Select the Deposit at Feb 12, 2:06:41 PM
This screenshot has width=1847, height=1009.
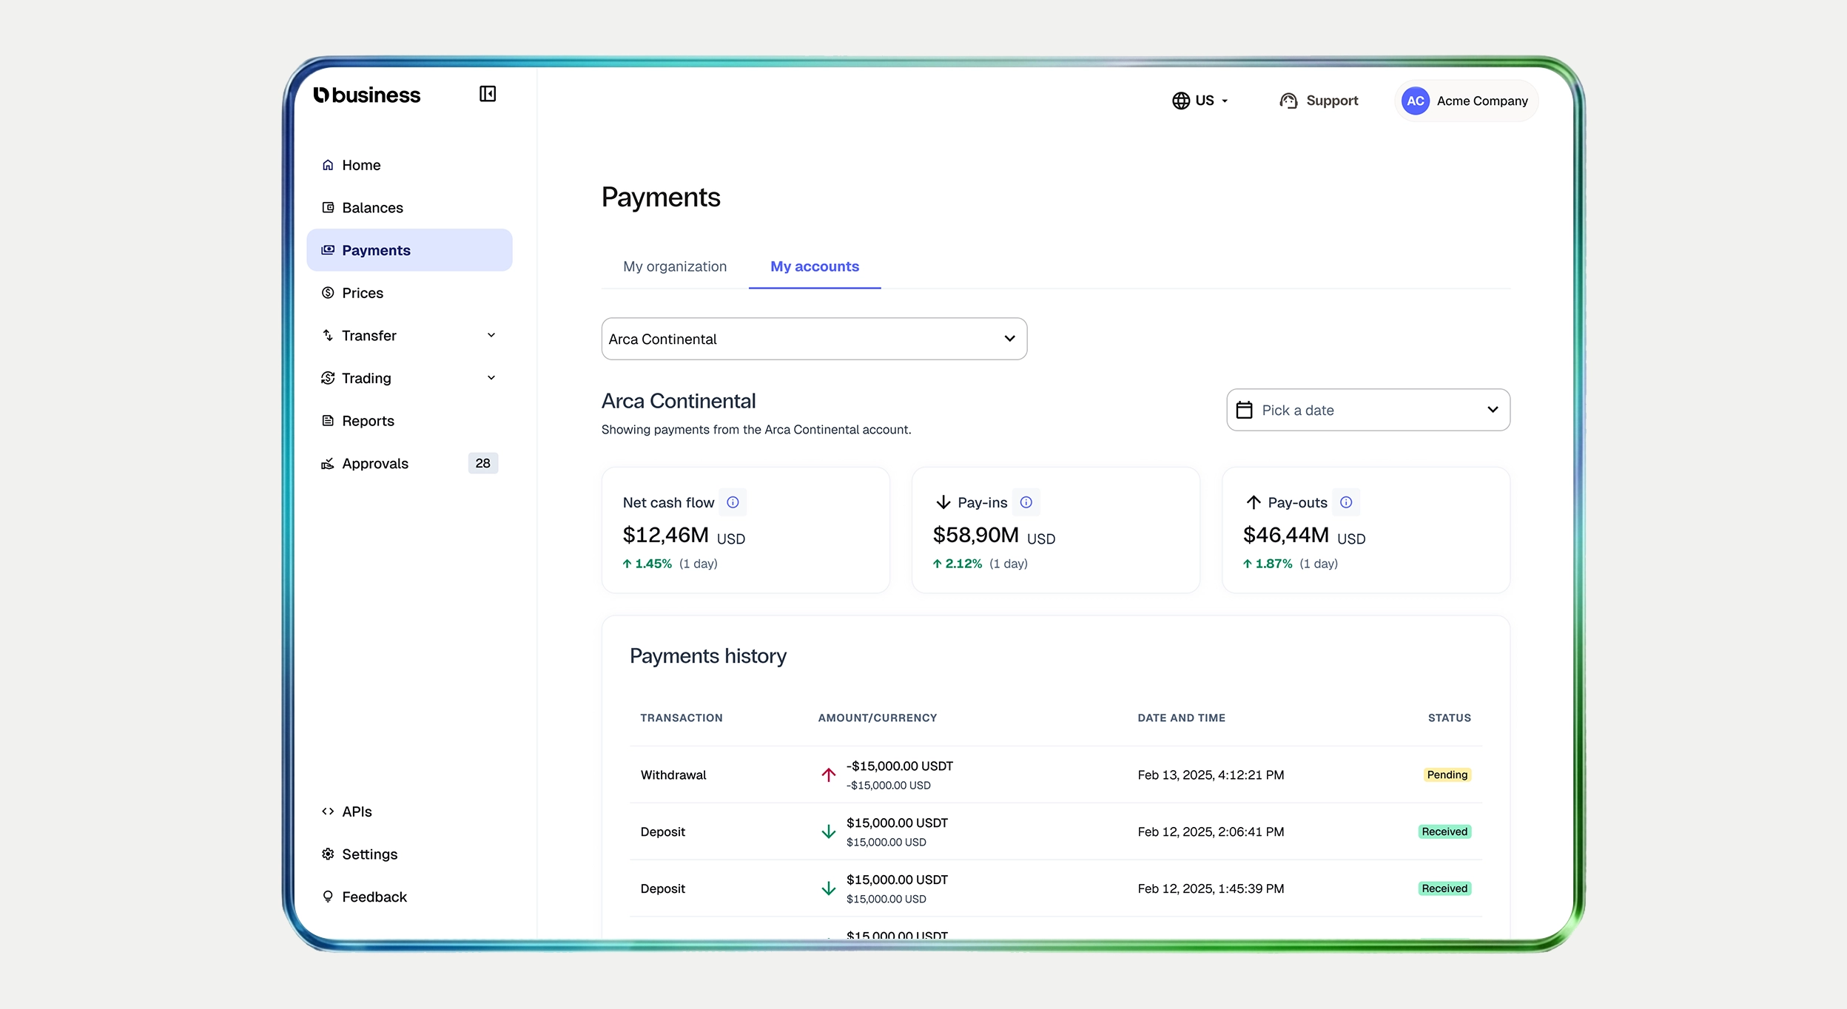(x=1056, y=831)
